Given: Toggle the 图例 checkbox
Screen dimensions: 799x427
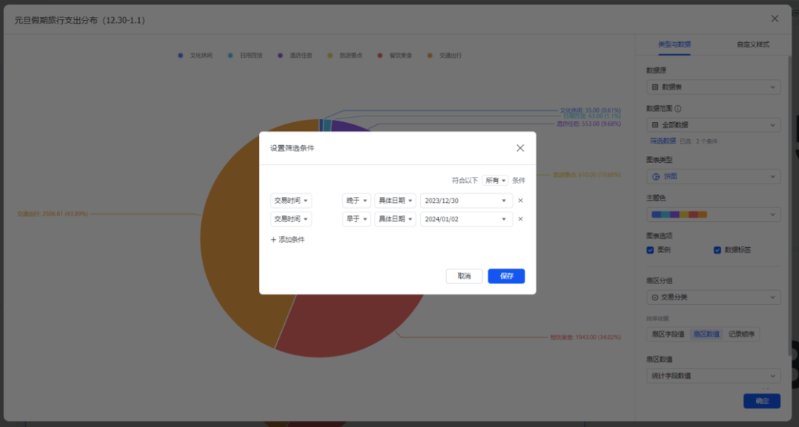Looking at the screenshot, I should [650, 250].
